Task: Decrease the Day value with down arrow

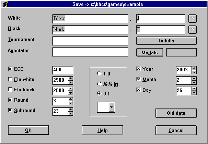Action: [x=194, y=93]
